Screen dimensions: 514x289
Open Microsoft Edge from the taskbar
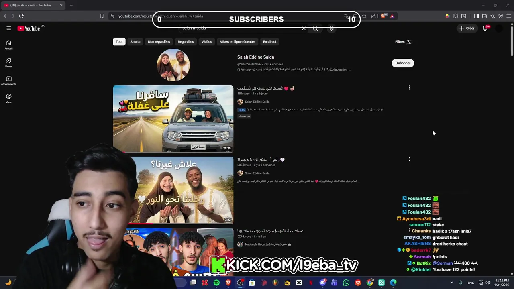point(393,283)
